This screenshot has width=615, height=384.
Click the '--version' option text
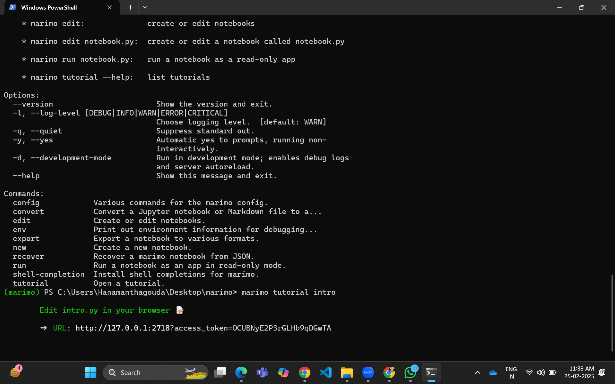(33, 104)
